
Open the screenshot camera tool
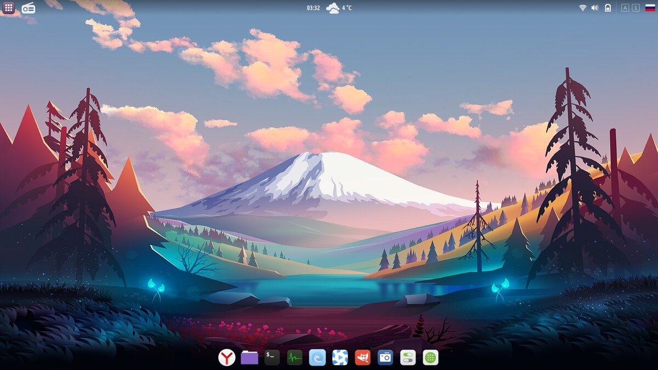pyautogui.click(x=386, y=357)
